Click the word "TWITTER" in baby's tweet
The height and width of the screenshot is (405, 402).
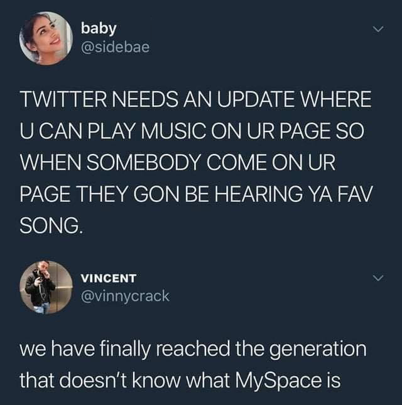click(63, 99)
